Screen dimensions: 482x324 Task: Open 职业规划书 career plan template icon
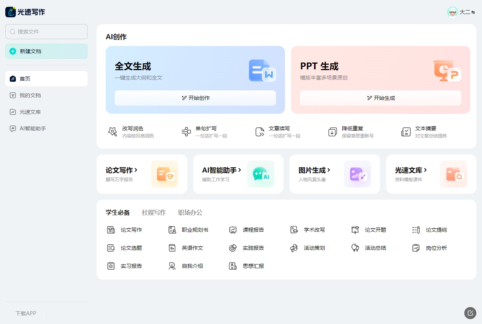pyautogui.click(x=172, y=230)
